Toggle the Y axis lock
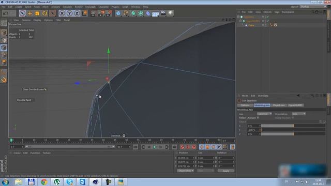331x186 pixels. (69, 13)
